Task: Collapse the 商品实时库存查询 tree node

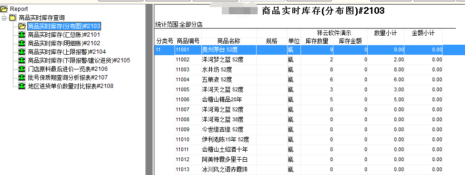Action: click(4, 18)
